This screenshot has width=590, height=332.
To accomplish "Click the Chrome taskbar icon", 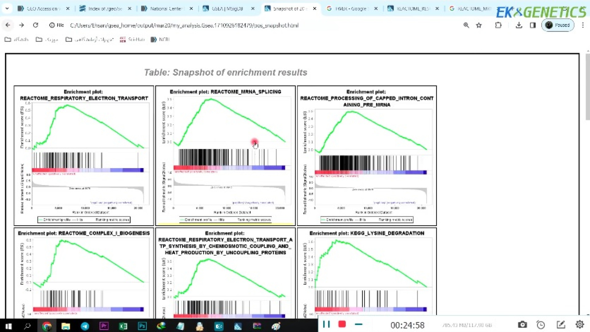I will (x=47, y=326).
